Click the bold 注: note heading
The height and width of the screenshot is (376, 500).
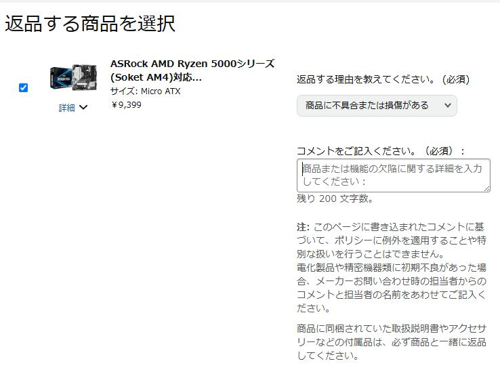pos(303,227)
